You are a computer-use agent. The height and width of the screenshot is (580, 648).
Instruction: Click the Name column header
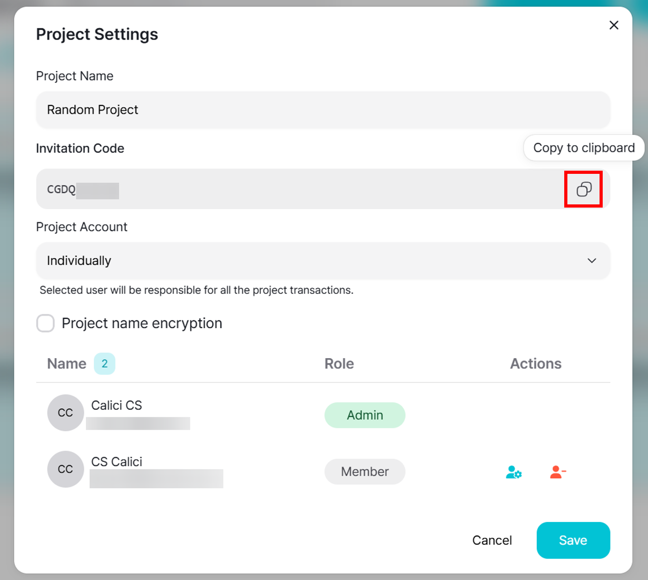(x=67, y=363)
